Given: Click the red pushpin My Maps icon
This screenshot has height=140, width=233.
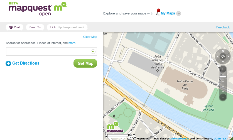Looking at the screenshot, I should pos(158,12).
